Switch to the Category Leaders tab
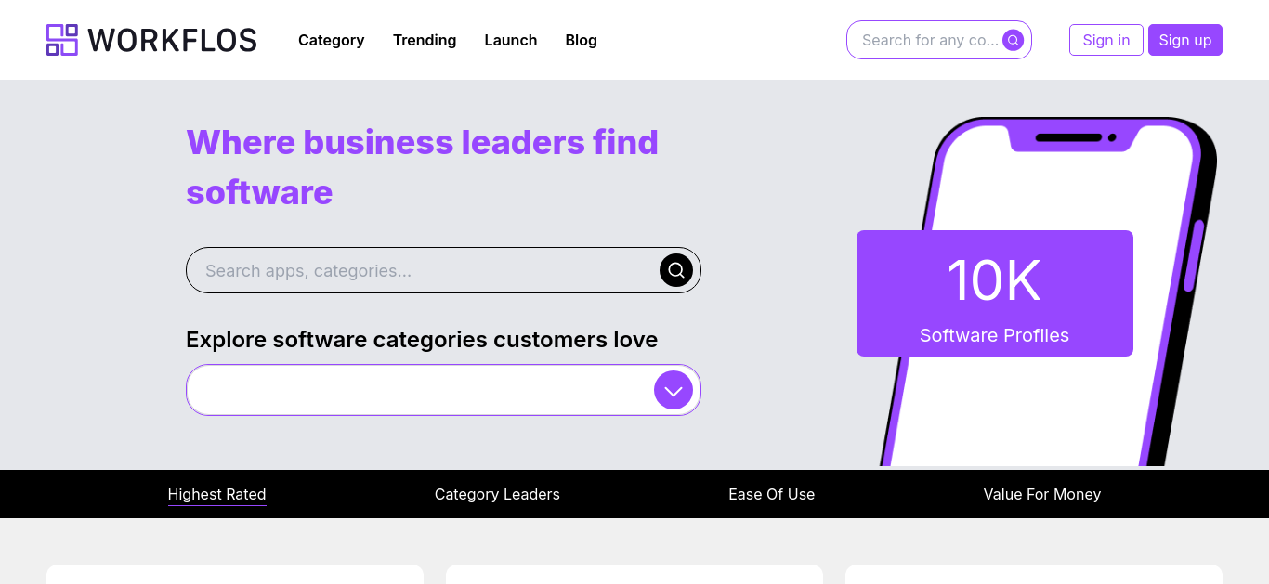The height and width of the screenshot is (584, 1269). (497, 494)
